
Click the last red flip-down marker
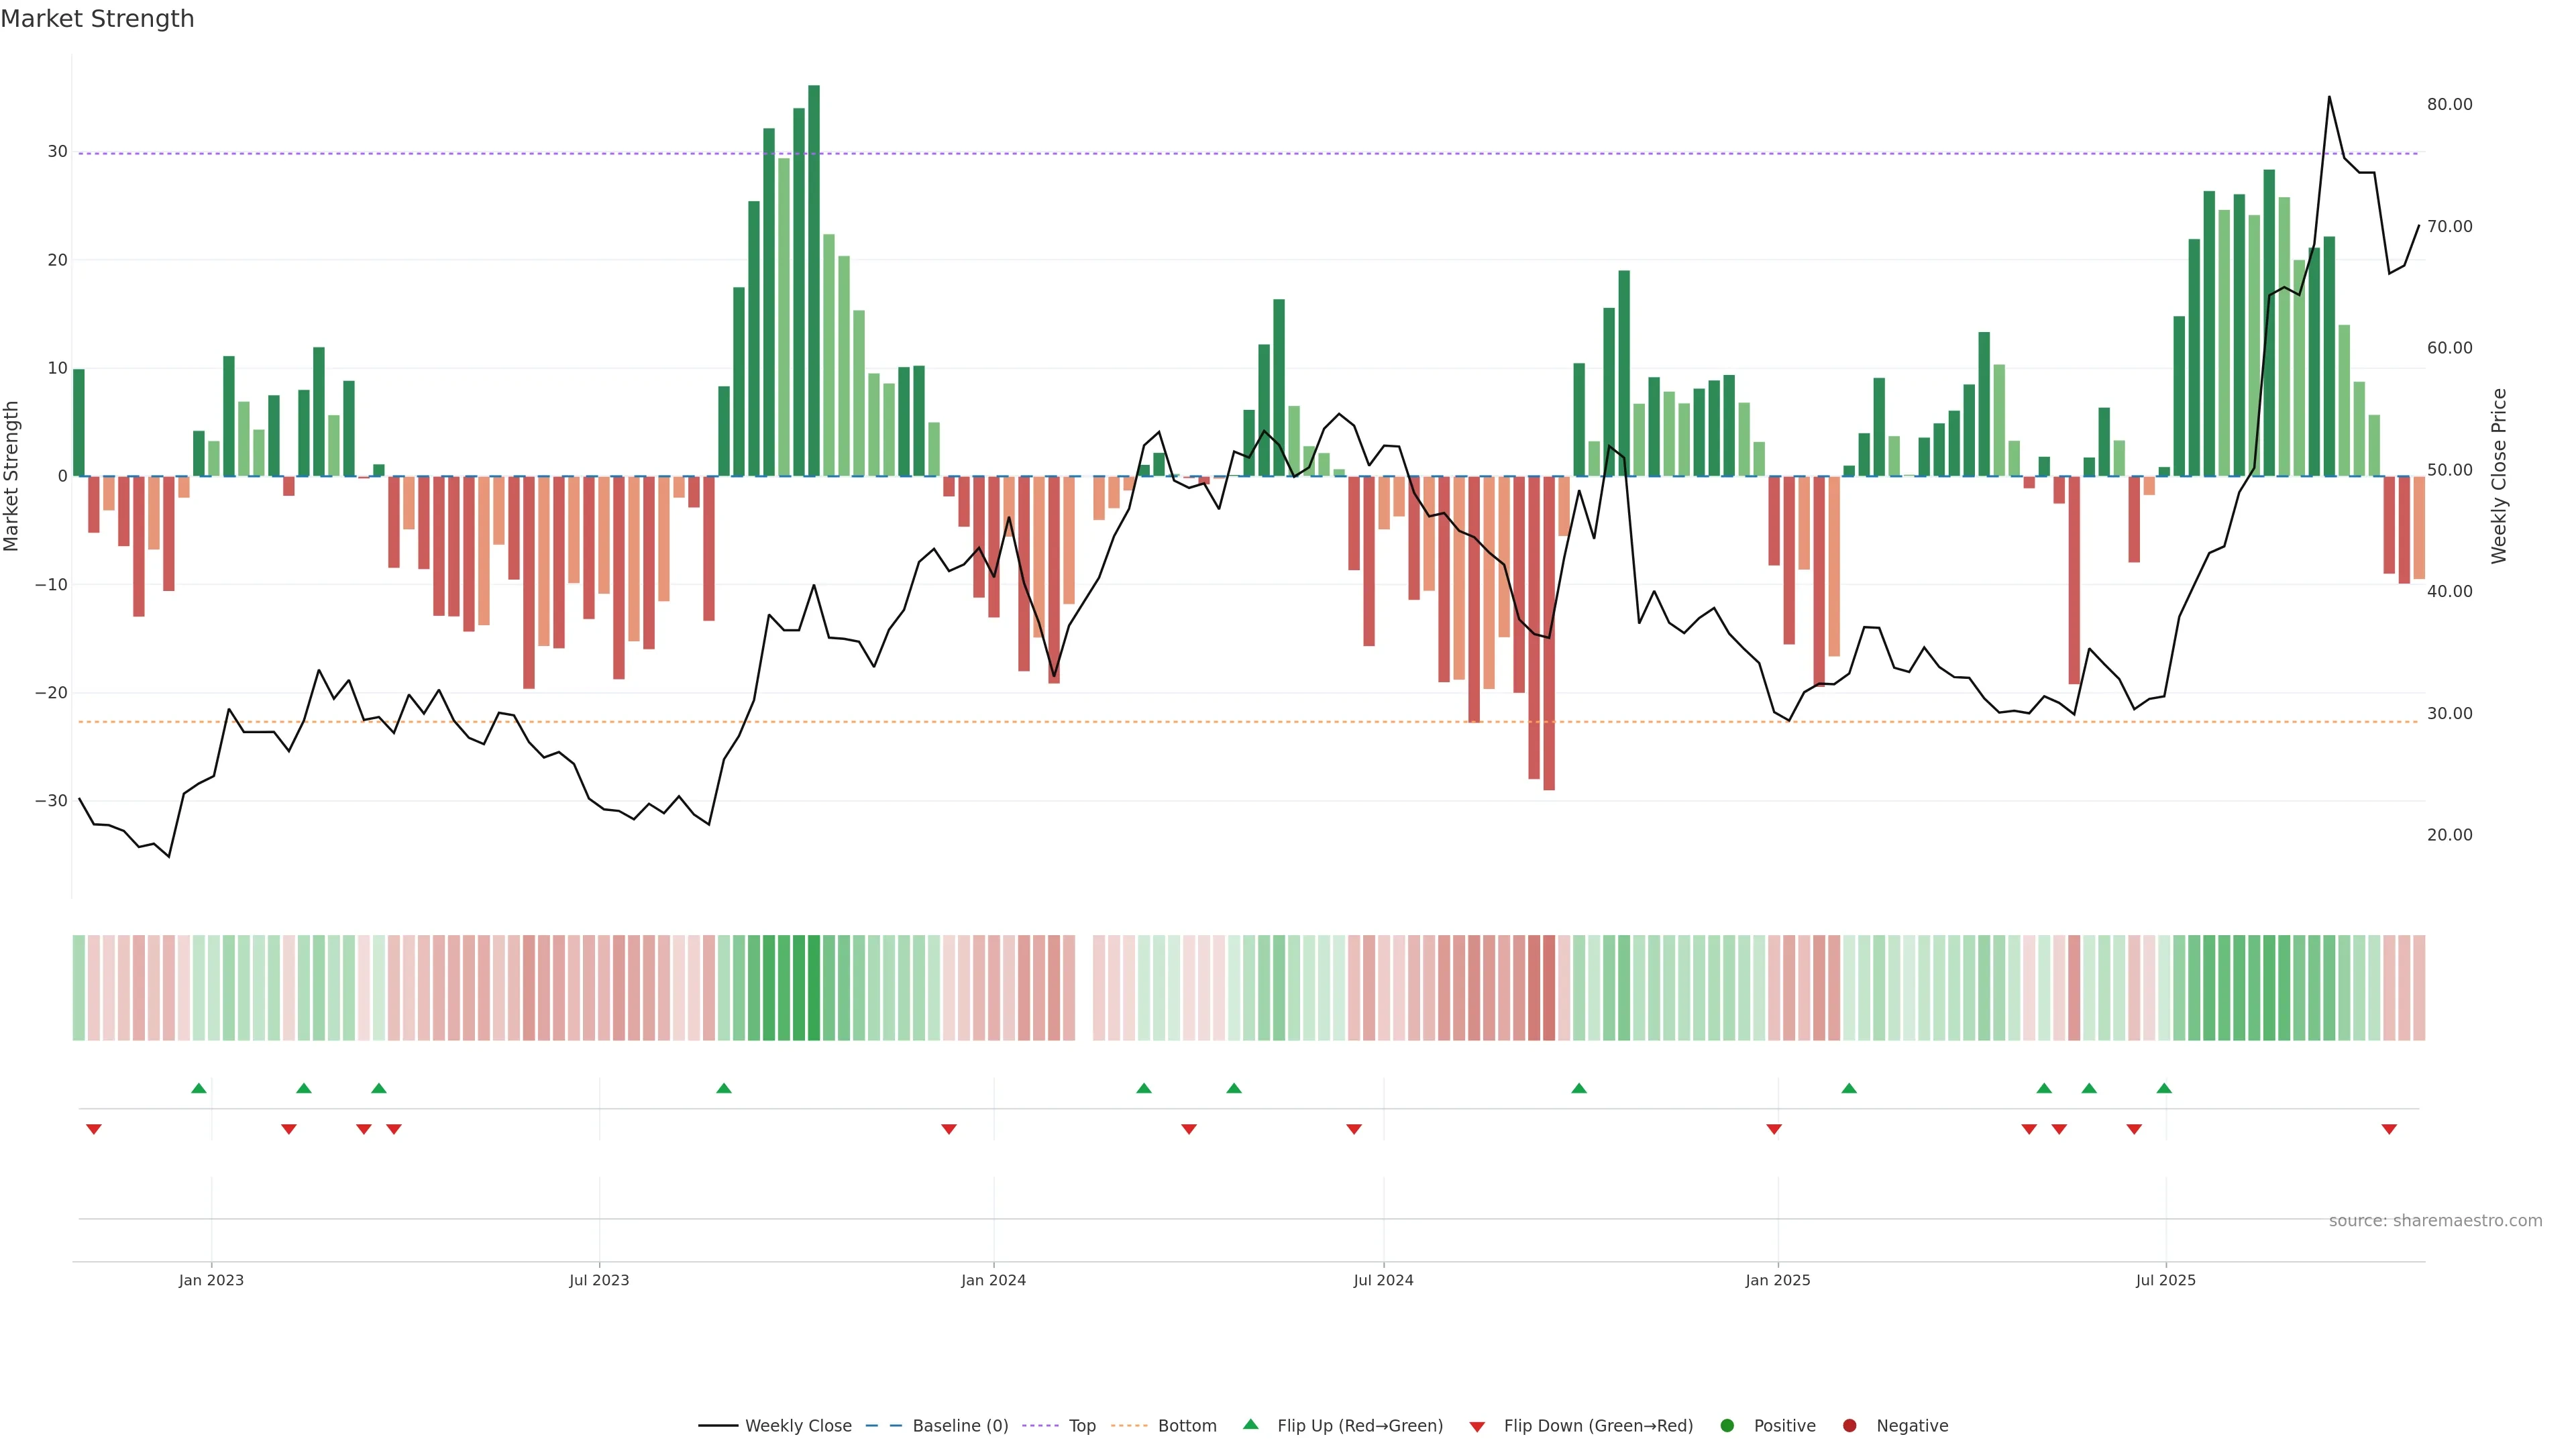(2389, 1129)
